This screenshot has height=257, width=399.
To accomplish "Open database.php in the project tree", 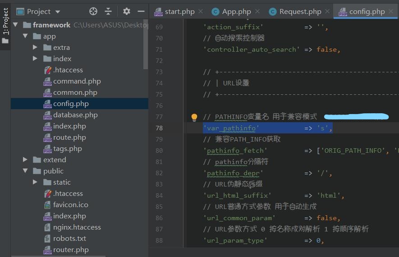I will (x=75, y=115).
